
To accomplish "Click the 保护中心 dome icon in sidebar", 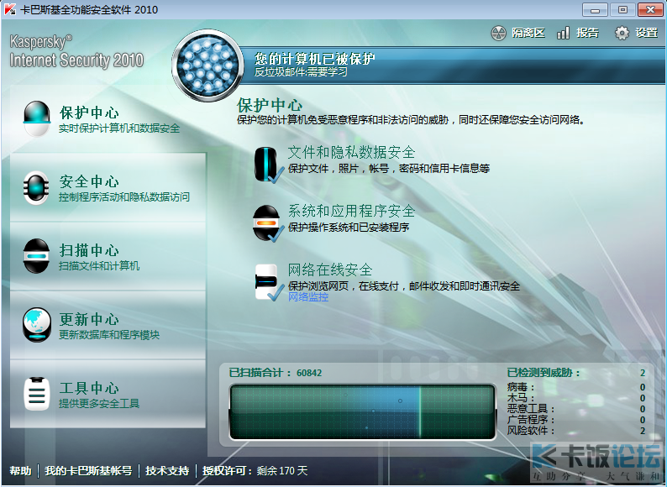I will pos(37,118).
